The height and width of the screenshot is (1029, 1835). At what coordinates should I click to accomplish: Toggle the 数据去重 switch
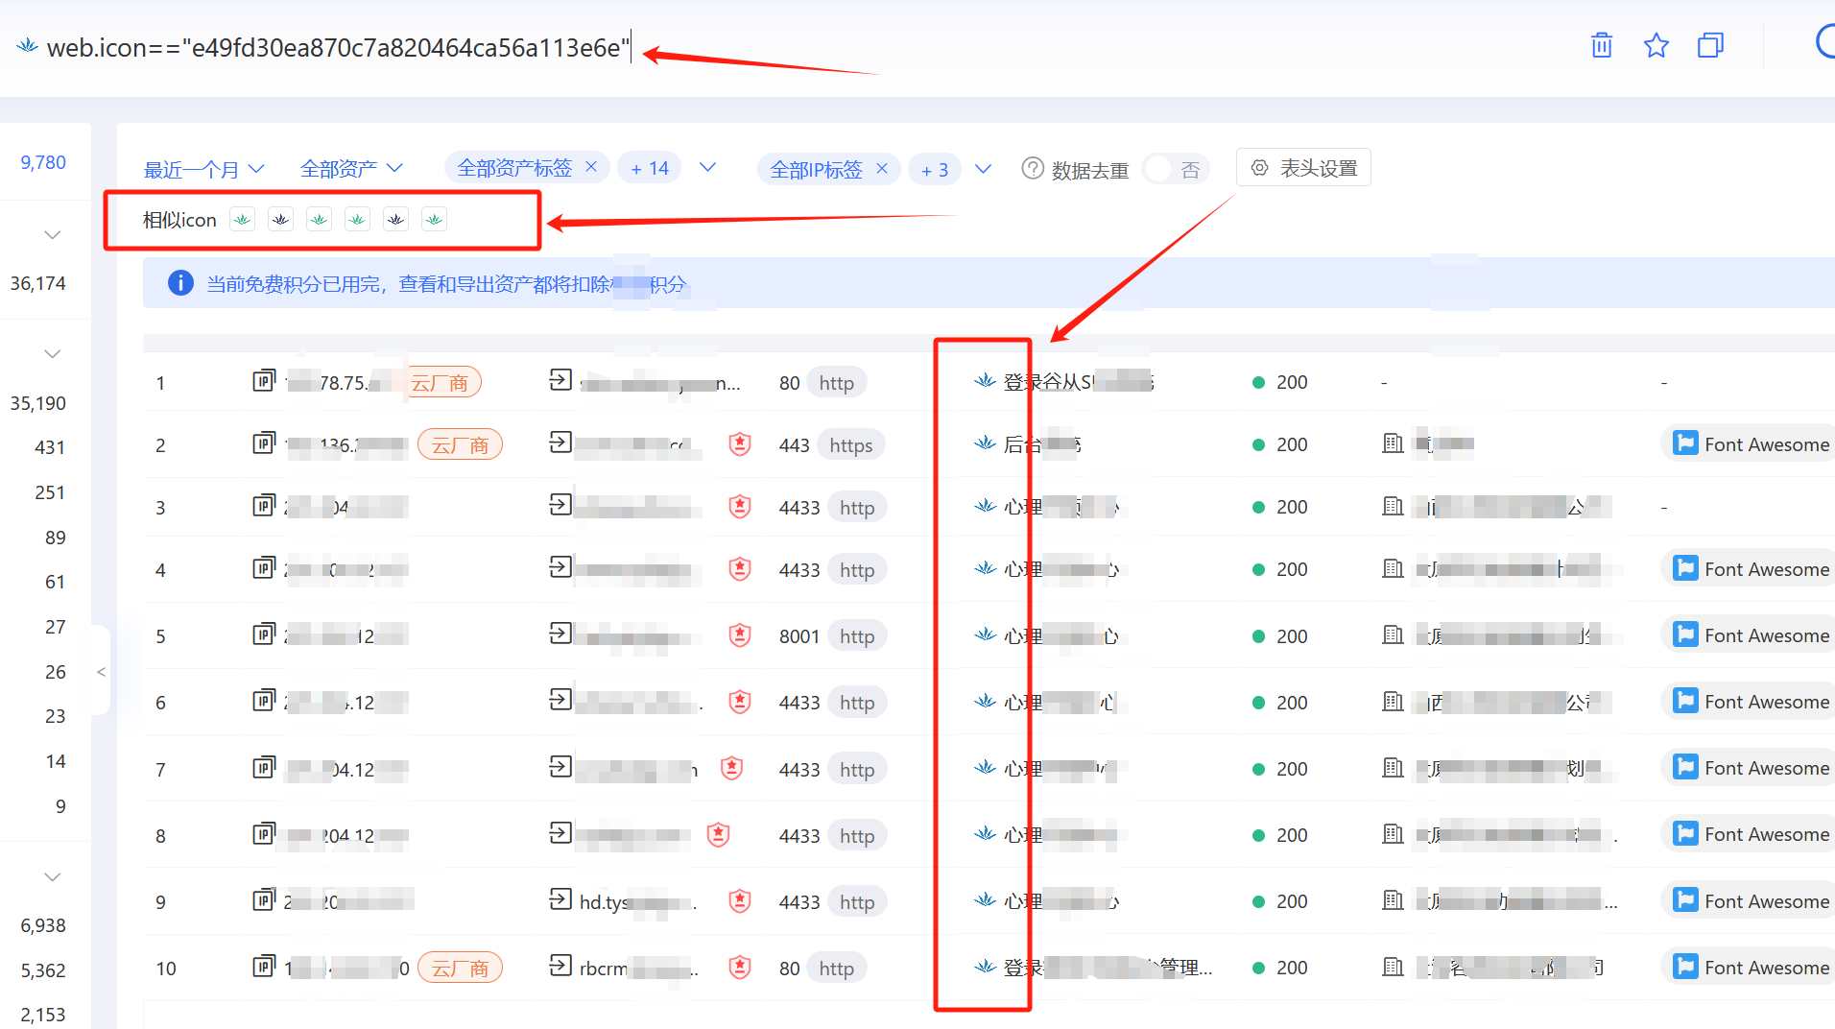(x=1175, y=169)
